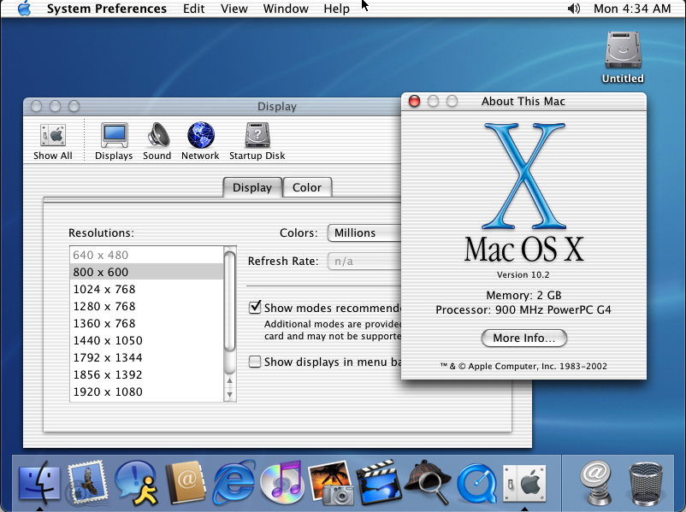Image resolution: width=686 pixels, height=512 pixels.
Task: Launch iPhoto from the Dock
Action: 331,483
